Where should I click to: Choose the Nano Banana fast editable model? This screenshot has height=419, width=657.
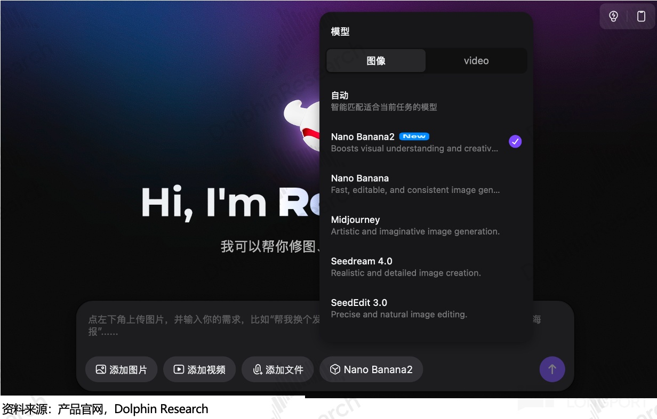click(x=415, y=184)
